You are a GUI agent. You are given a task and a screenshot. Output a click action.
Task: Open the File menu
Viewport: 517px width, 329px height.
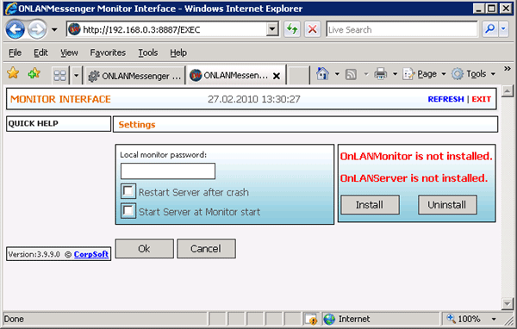15,53
